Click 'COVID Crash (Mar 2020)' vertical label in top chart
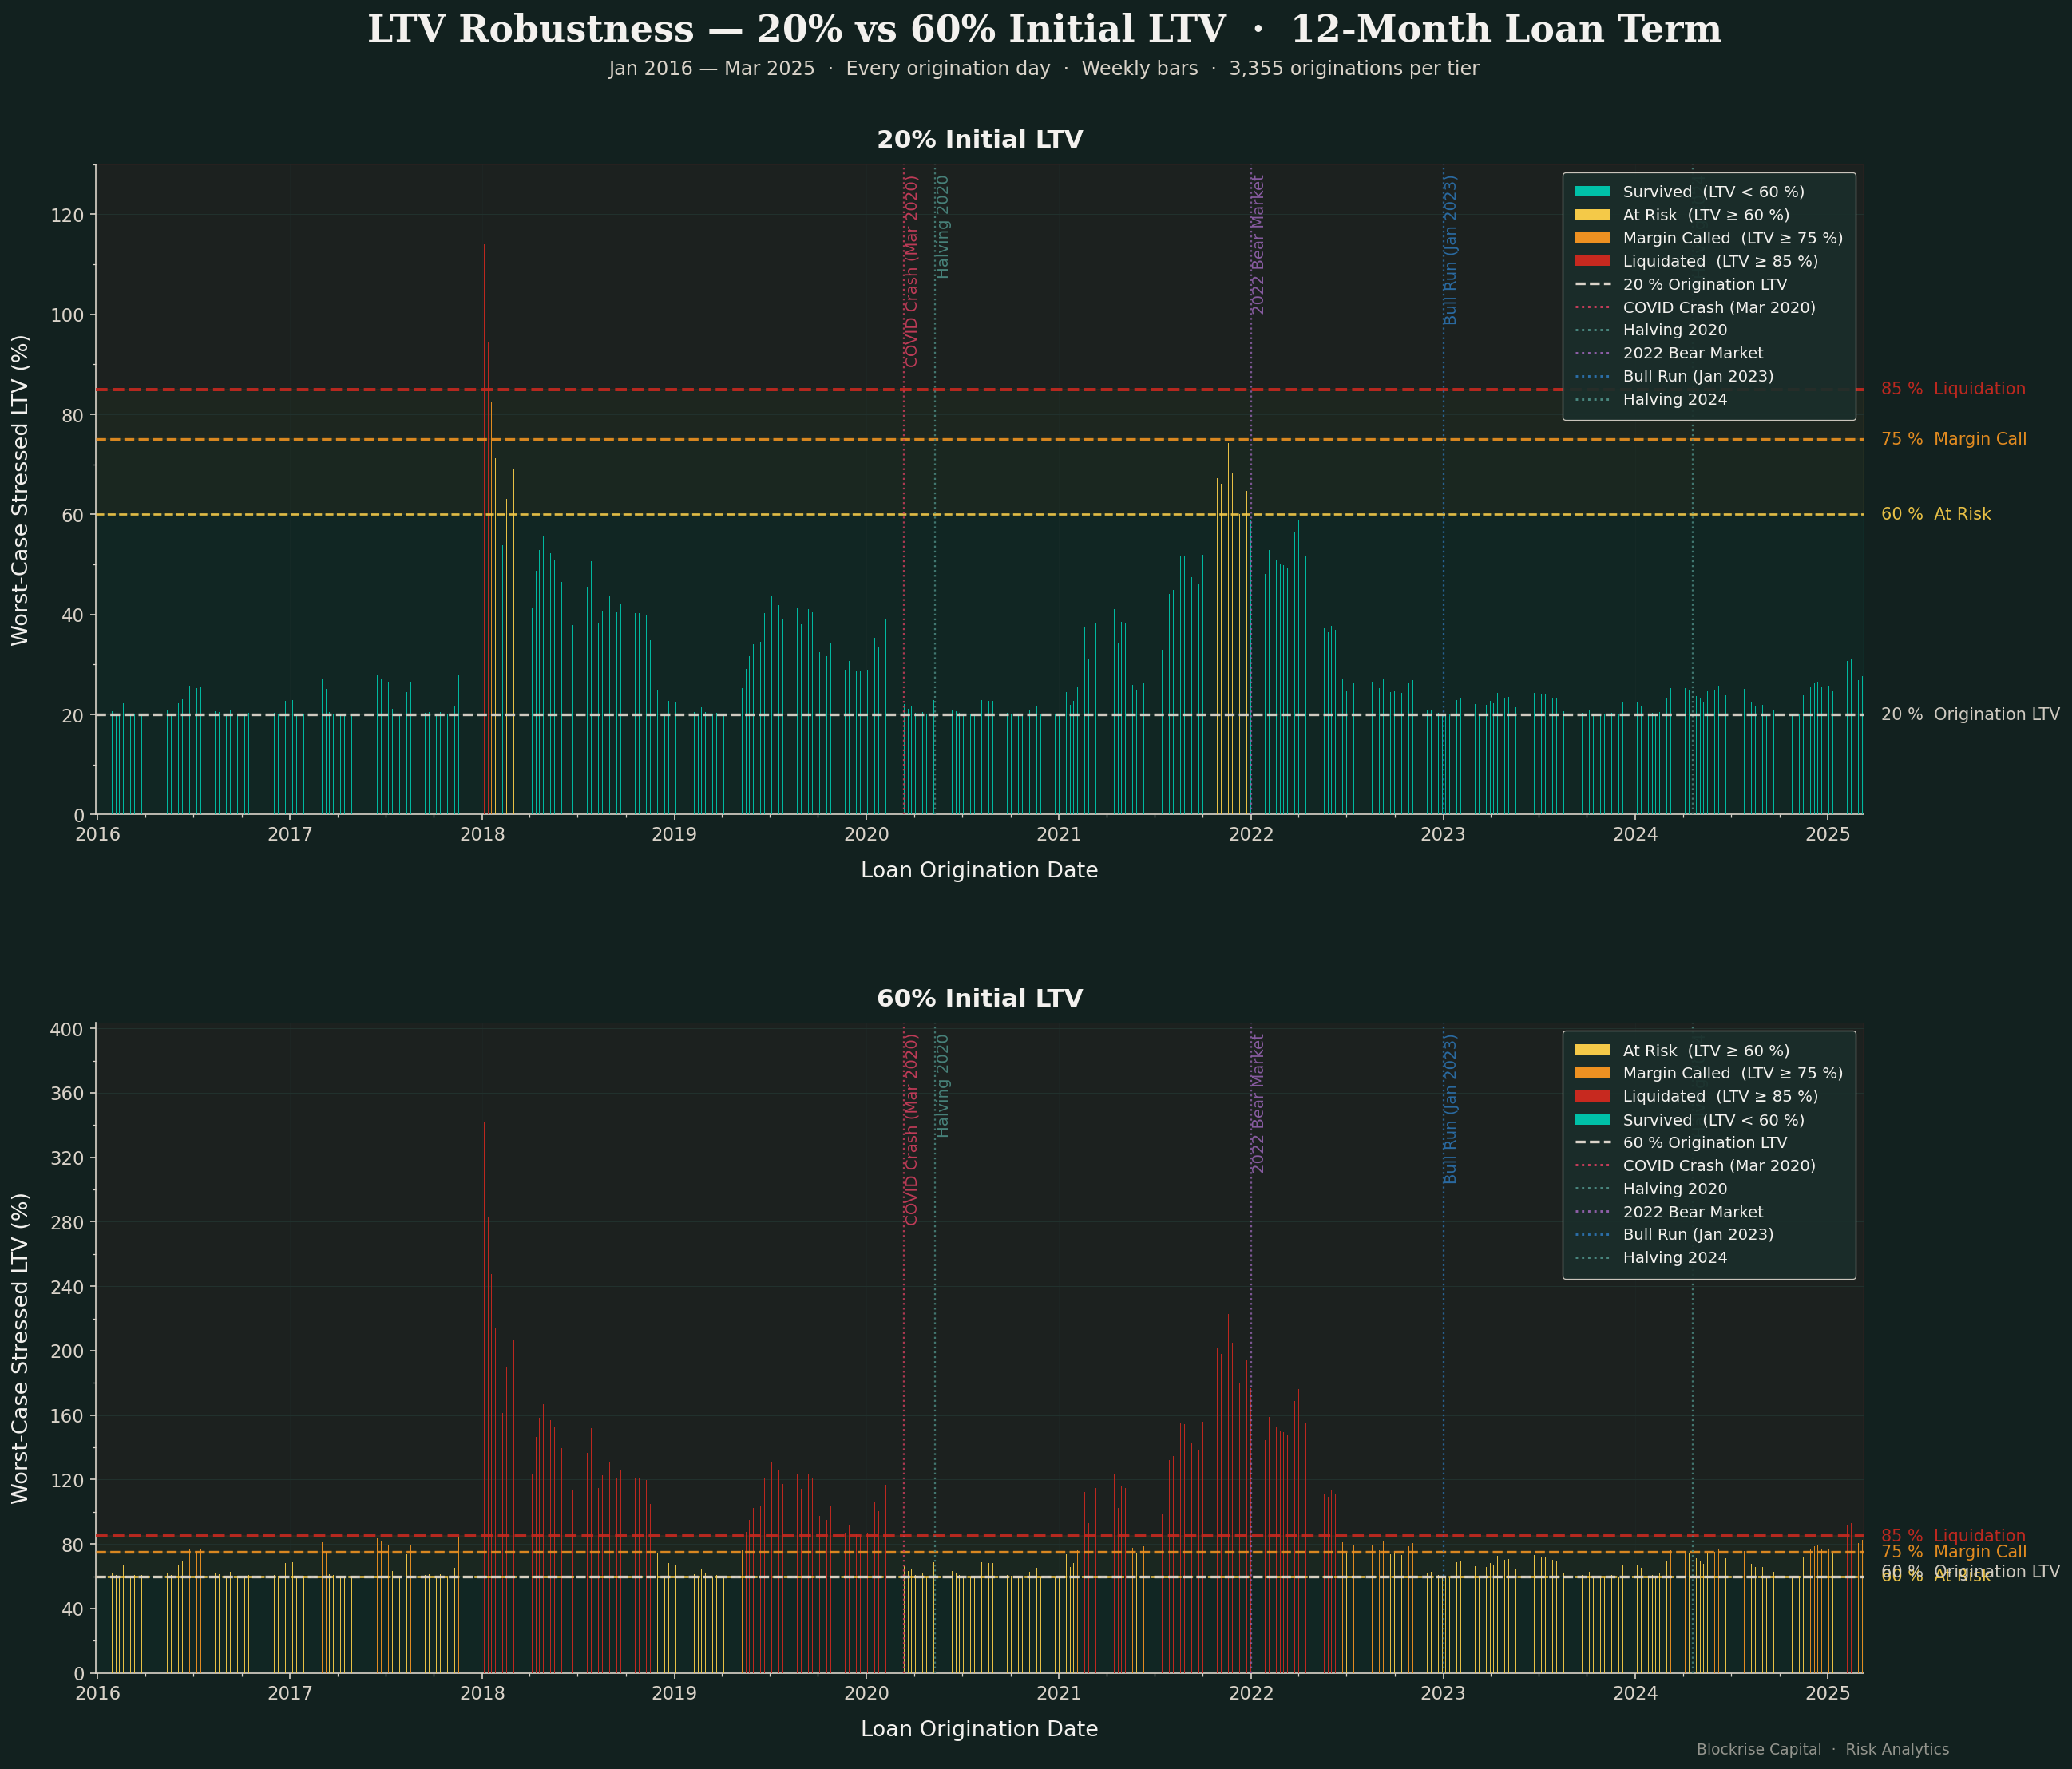Screen dimensions: 2072x1769 click(x=911, y=271)
